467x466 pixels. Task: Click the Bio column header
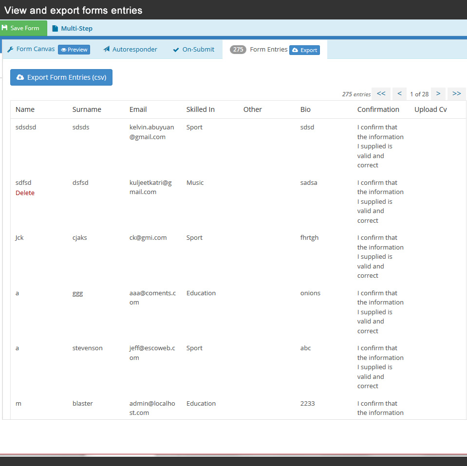pos(305,109)
